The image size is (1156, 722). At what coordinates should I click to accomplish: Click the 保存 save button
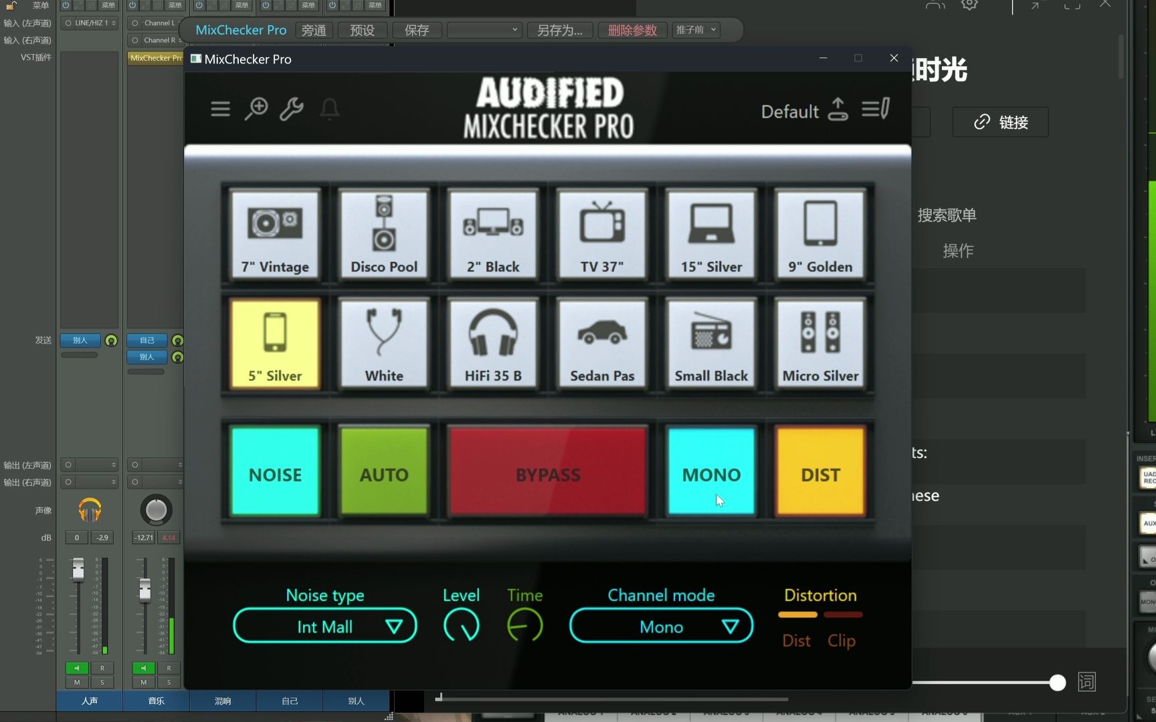tap(417, 30)
